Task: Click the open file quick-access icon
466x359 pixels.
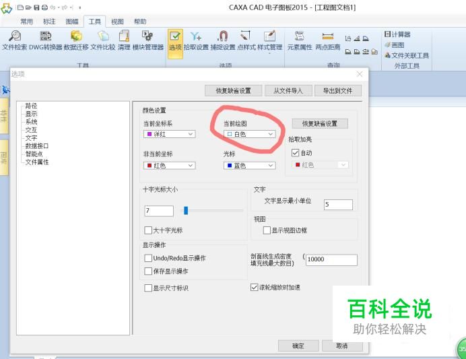Action: (28, 7)
